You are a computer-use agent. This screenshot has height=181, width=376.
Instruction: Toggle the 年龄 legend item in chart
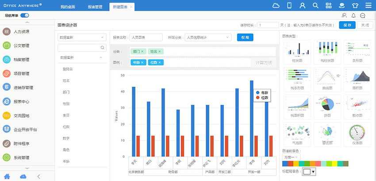tap(261, 92)
